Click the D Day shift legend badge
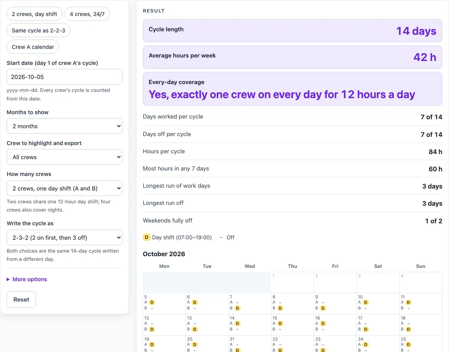The width and height of the screenshot is (449, 352). (x=146, y=237)
